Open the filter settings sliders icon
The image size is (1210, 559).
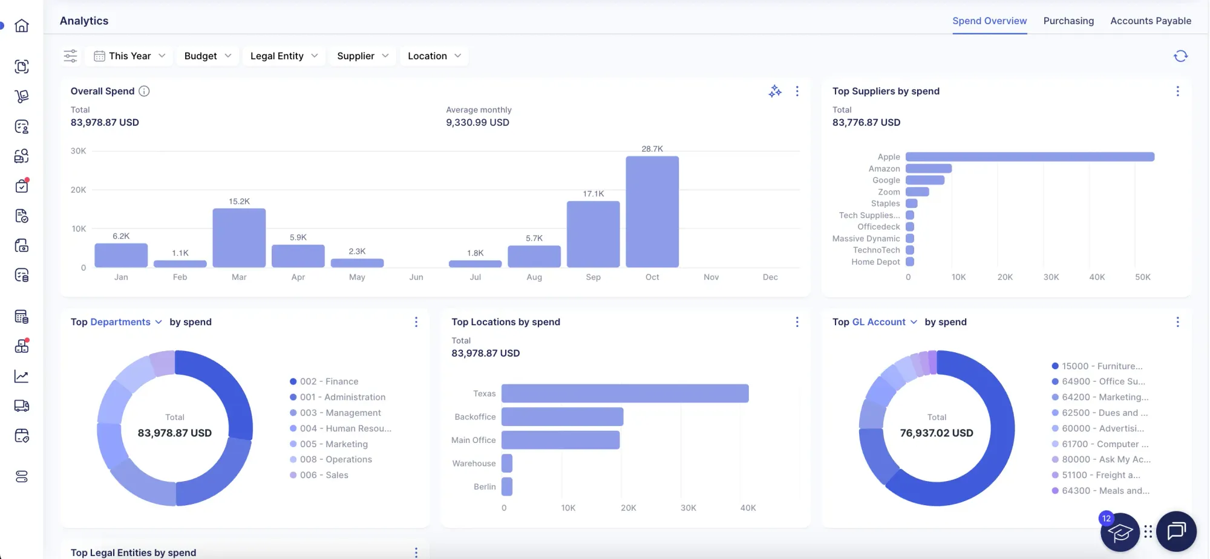click(70, 56)
